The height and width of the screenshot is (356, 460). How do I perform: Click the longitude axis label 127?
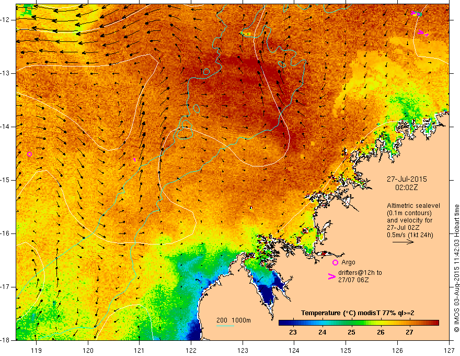pos(449,350)
